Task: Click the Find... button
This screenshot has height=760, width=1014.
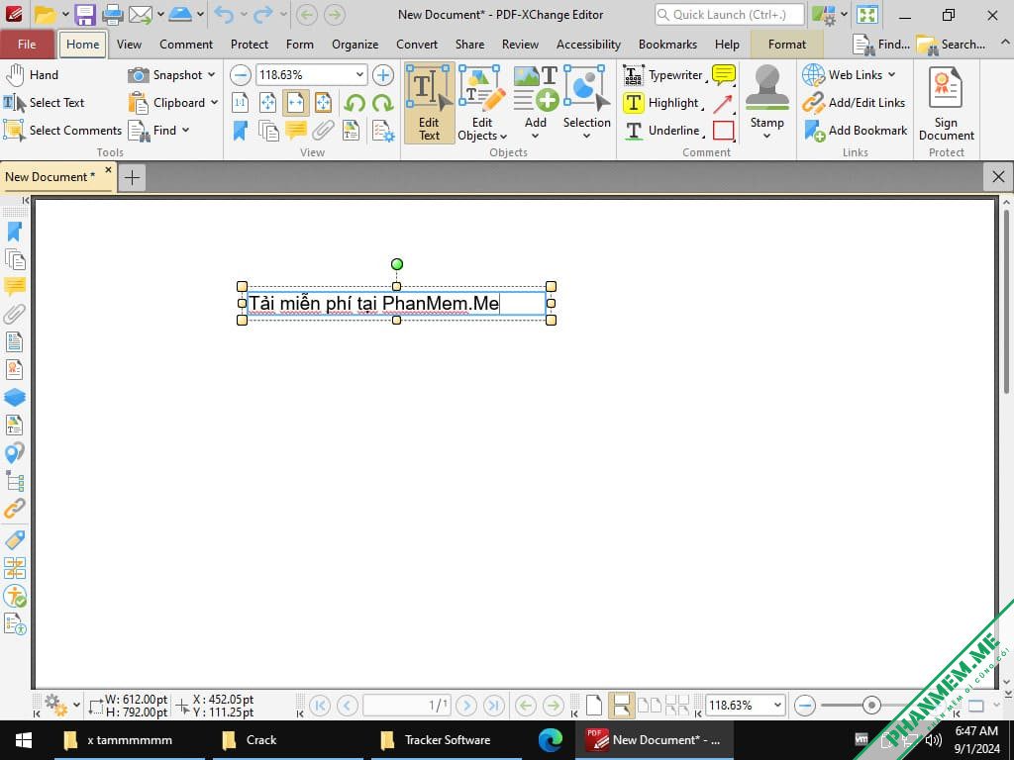Action: (x=882, y=44)
